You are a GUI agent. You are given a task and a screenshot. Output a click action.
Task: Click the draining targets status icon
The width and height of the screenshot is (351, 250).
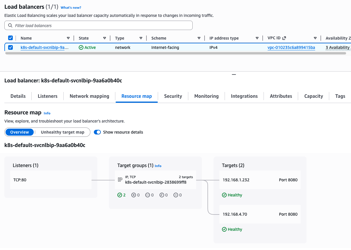tap(175, 195)
